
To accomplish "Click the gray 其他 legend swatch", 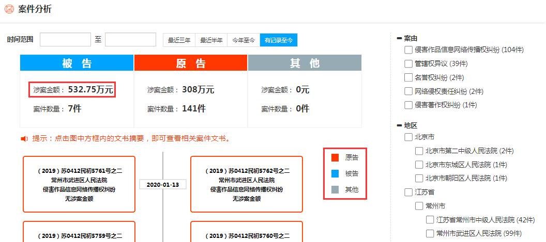I will 335,190.
